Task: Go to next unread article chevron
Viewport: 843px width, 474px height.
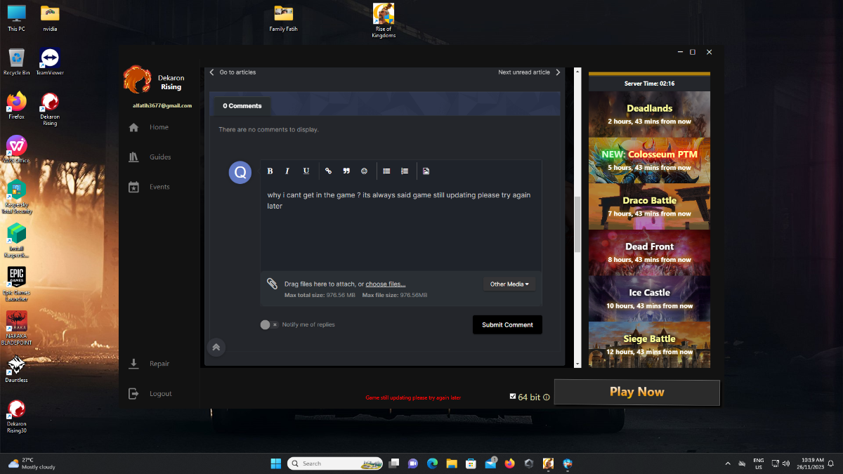Action: [x=558, y=72]
